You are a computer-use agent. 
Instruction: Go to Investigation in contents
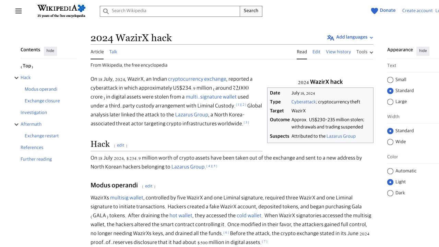(34, 113)
